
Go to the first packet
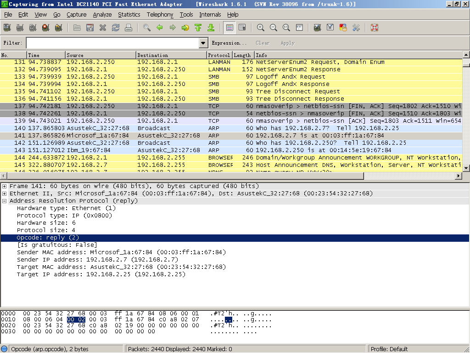198,28
